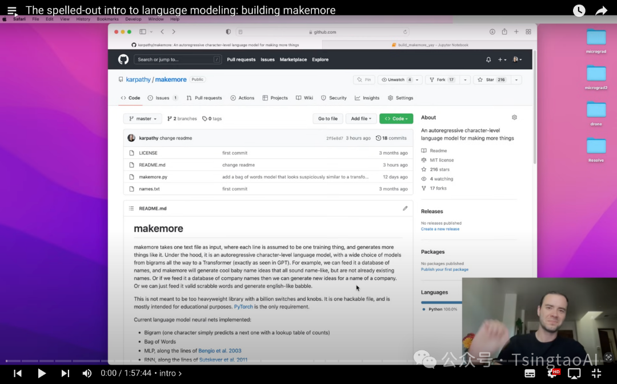Select the Actions tab

242,98
